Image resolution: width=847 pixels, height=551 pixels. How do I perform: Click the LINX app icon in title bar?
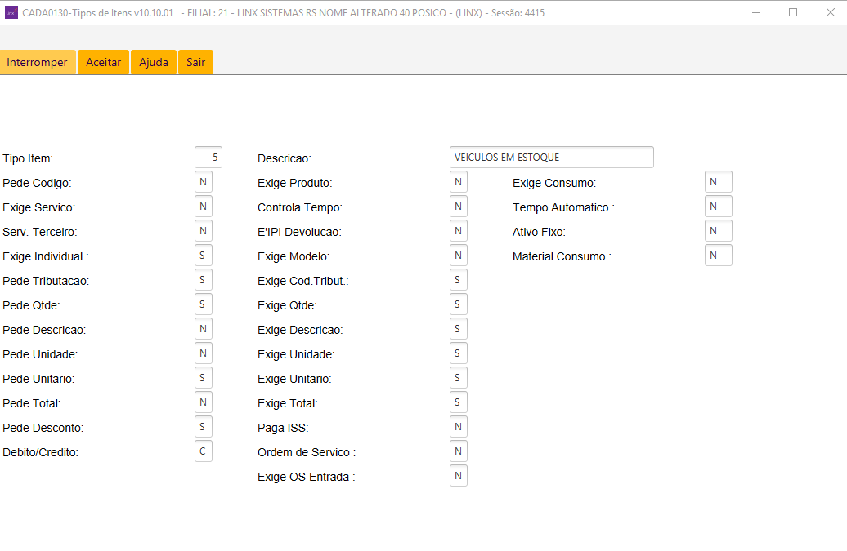tap(11, 13)
